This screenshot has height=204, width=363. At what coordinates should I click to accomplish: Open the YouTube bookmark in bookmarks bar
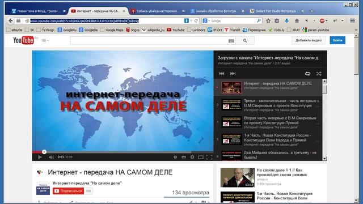175,30
